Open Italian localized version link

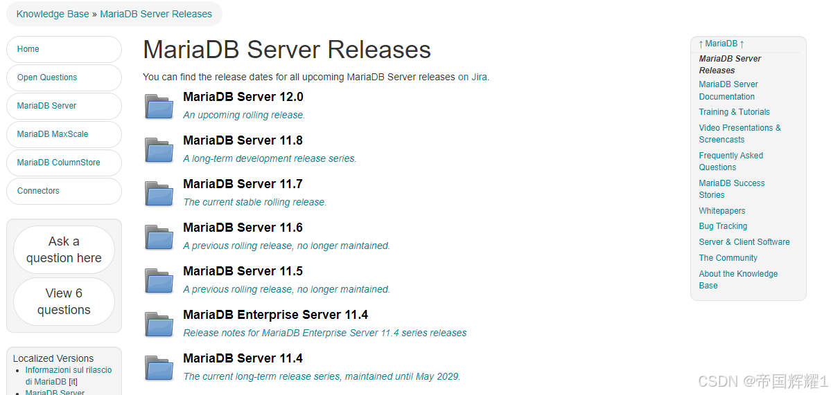pos(69,376)
